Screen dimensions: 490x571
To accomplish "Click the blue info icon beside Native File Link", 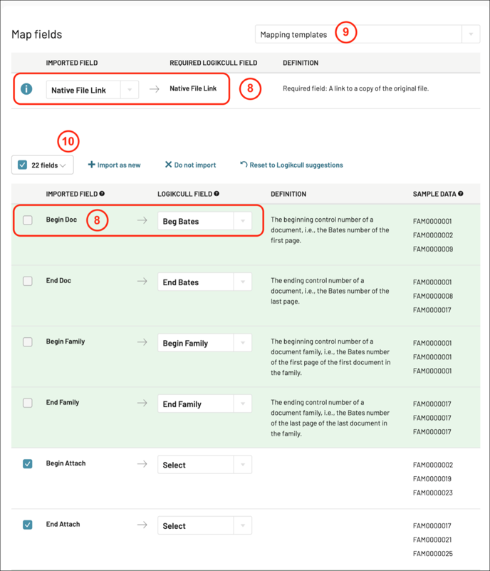I will 27,89.
